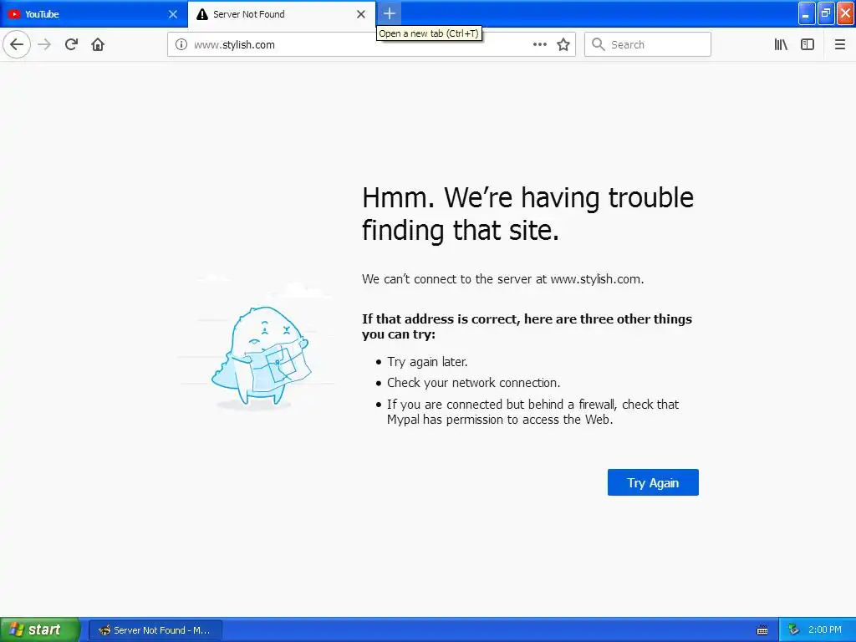Toggle the sidebars view icon
Image resolution: width=856 pixels, height=642 pixels.
pos(808,44)
